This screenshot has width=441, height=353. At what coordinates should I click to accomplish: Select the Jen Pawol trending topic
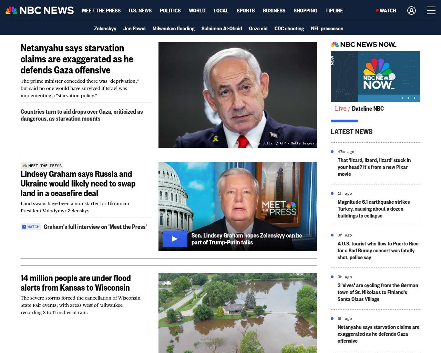click(134, 29)
